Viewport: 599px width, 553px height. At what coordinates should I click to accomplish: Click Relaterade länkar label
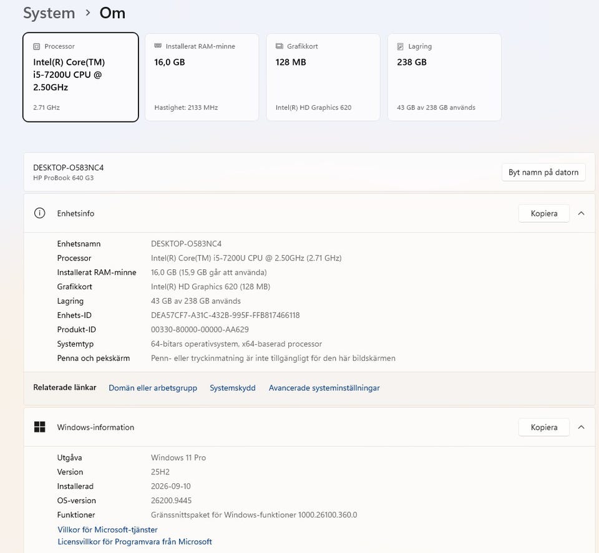(64, 387)
